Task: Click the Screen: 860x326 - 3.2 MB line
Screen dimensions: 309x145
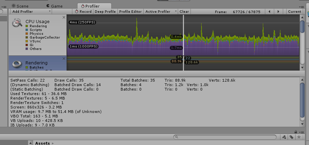Action: click(36, 107)
